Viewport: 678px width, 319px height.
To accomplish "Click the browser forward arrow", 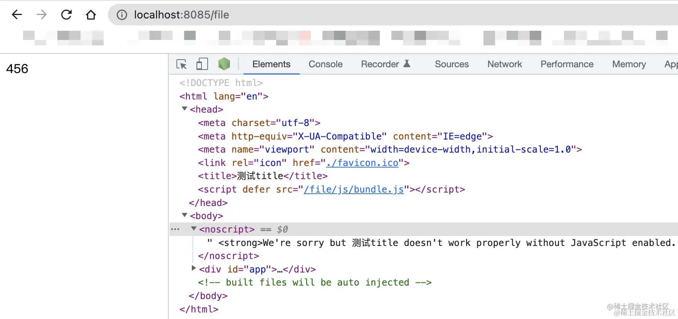I will coord(42,15).
